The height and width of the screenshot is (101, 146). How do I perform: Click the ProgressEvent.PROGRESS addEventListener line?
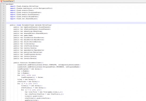click(49, 67)
